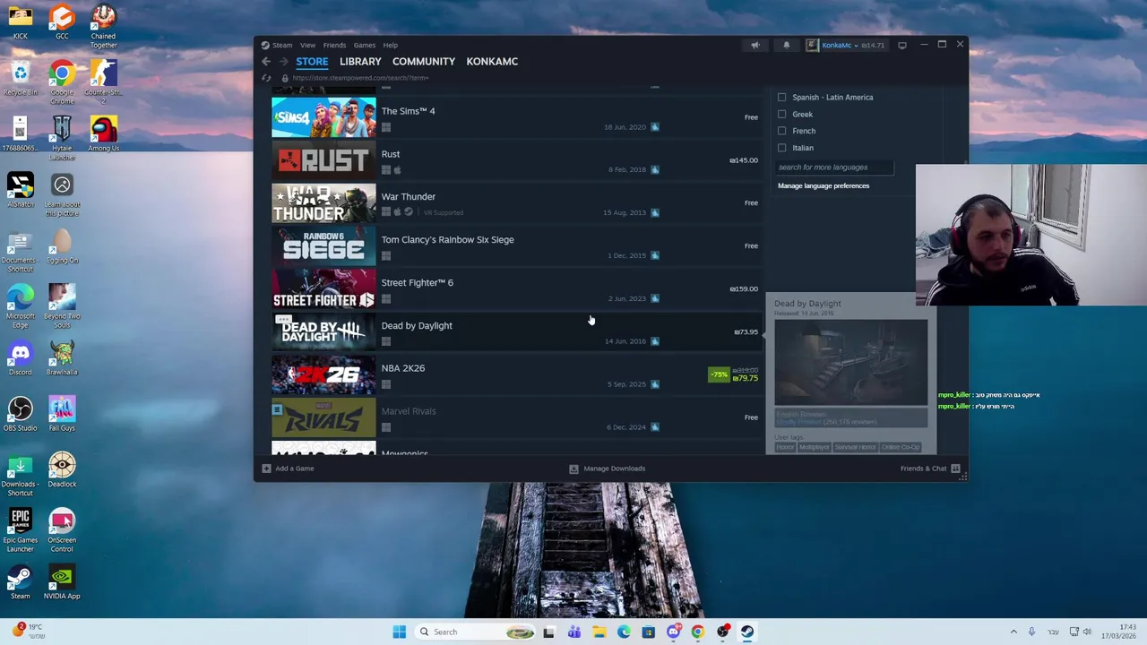The image size is (1147, 645).
Task: Open Fall Guys desktop shortcut
Action: point(62,415)
